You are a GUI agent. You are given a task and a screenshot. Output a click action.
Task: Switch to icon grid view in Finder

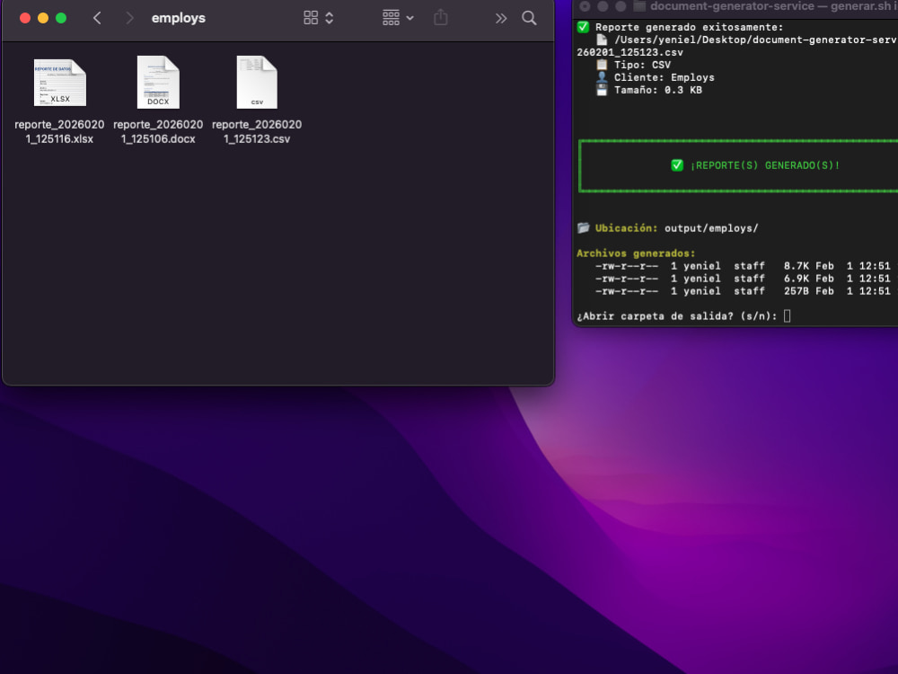311,18
